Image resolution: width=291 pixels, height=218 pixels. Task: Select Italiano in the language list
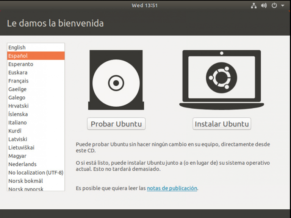pyautogui.click(x=18, y=122)
